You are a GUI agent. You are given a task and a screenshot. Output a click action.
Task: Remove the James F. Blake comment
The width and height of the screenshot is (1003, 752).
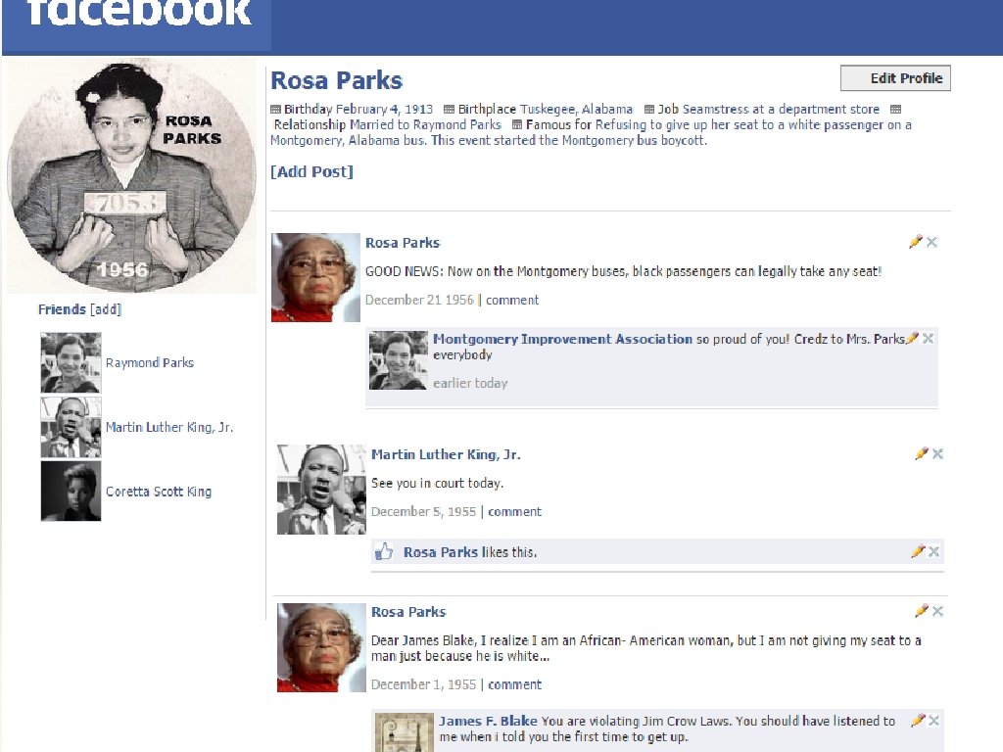coord(933,720)
